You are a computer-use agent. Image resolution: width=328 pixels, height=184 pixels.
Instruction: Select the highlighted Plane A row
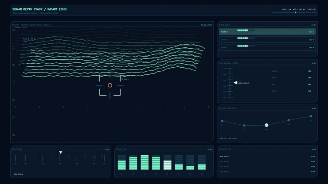point(267,32)
